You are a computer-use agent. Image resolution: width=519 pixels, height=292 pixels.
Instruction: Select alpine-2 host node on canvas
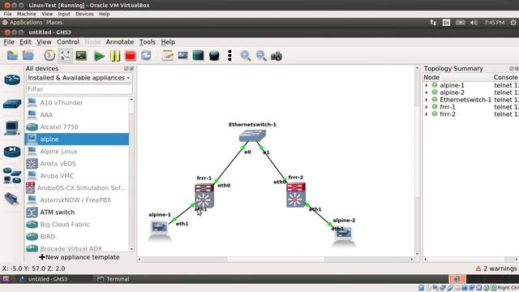click(344, 238)
